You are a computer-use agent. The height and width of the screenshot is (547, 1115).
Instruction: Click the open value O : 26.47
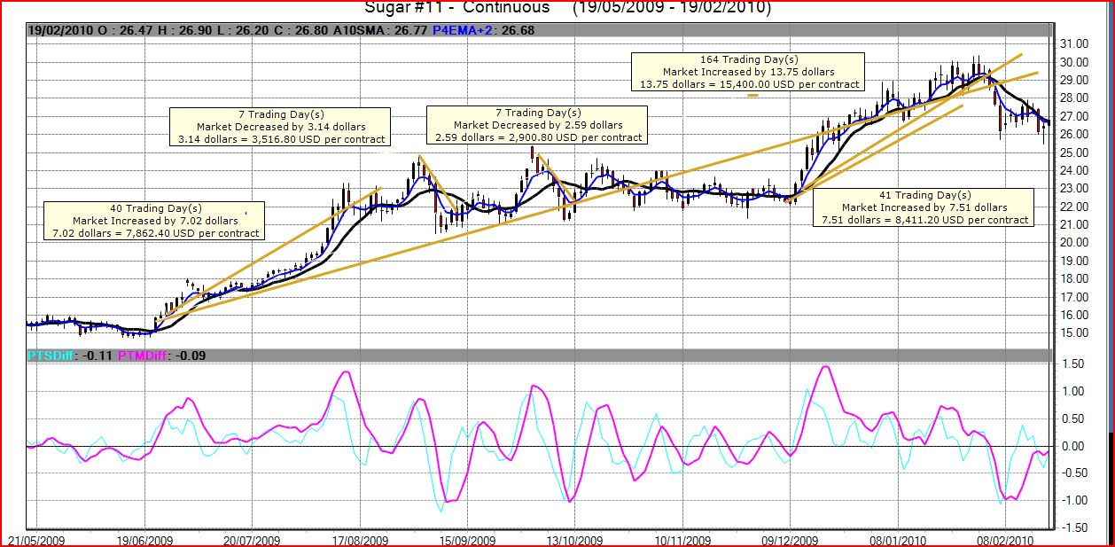coord(124,29)
